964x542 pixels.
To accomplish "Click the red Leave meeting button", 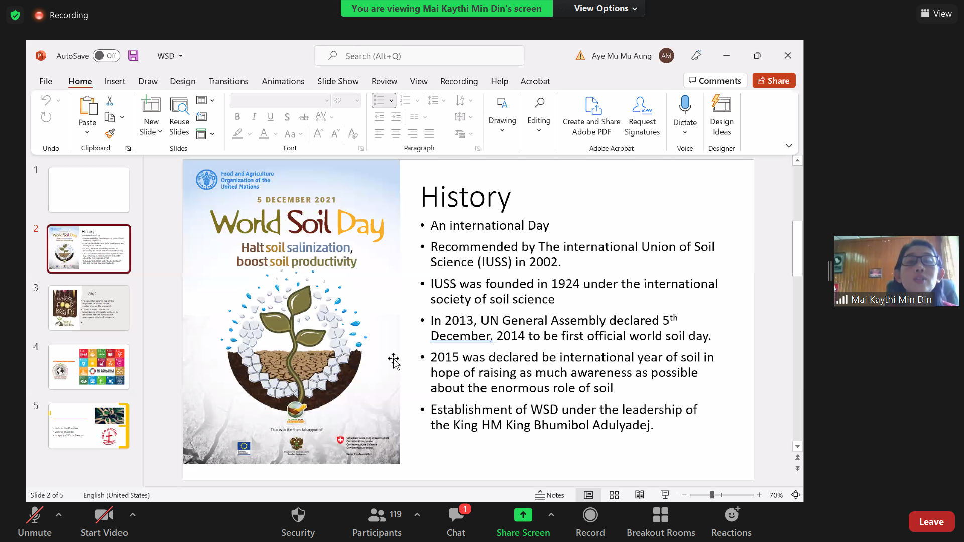I will tap(931, 521).
